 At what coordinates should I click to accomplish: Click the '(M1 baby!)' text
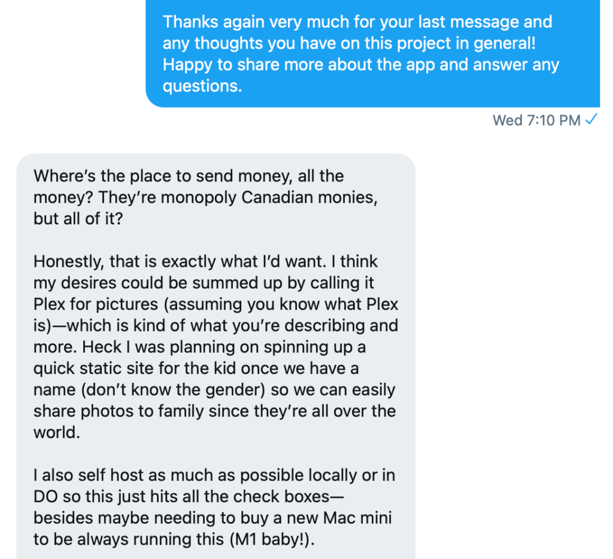click(x=272, y=539)
